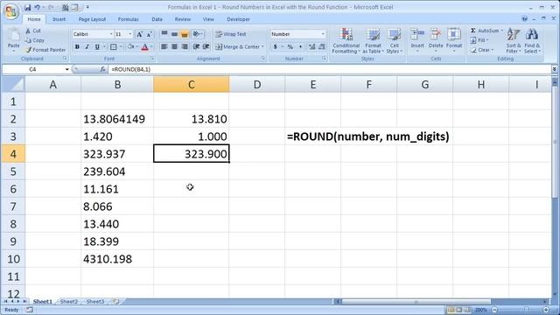Screen dimensions: 560x315
Task: Click the Insert Function fx button
Action: tap(102, 69)
